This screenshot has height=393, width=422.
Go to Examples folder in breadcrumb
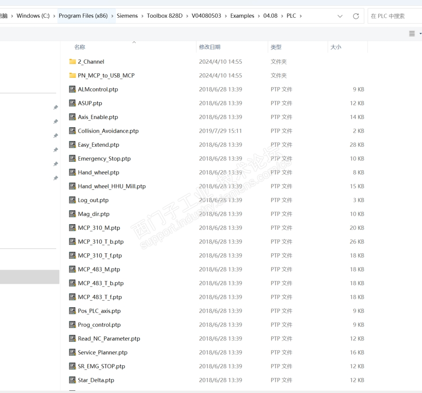click(242, 15)
